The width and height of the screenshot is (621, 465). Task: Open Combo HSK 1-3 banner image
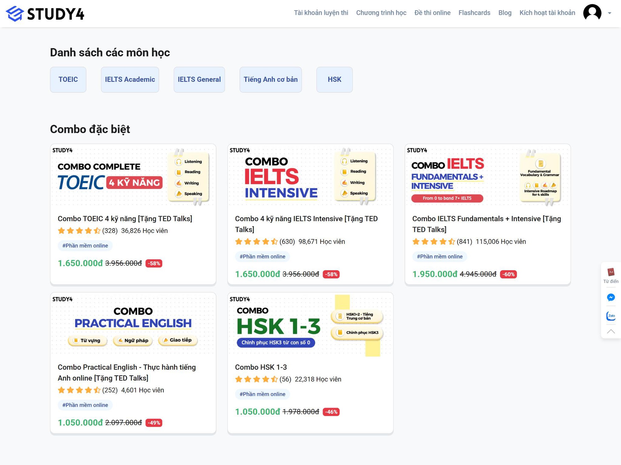[310, 324]
